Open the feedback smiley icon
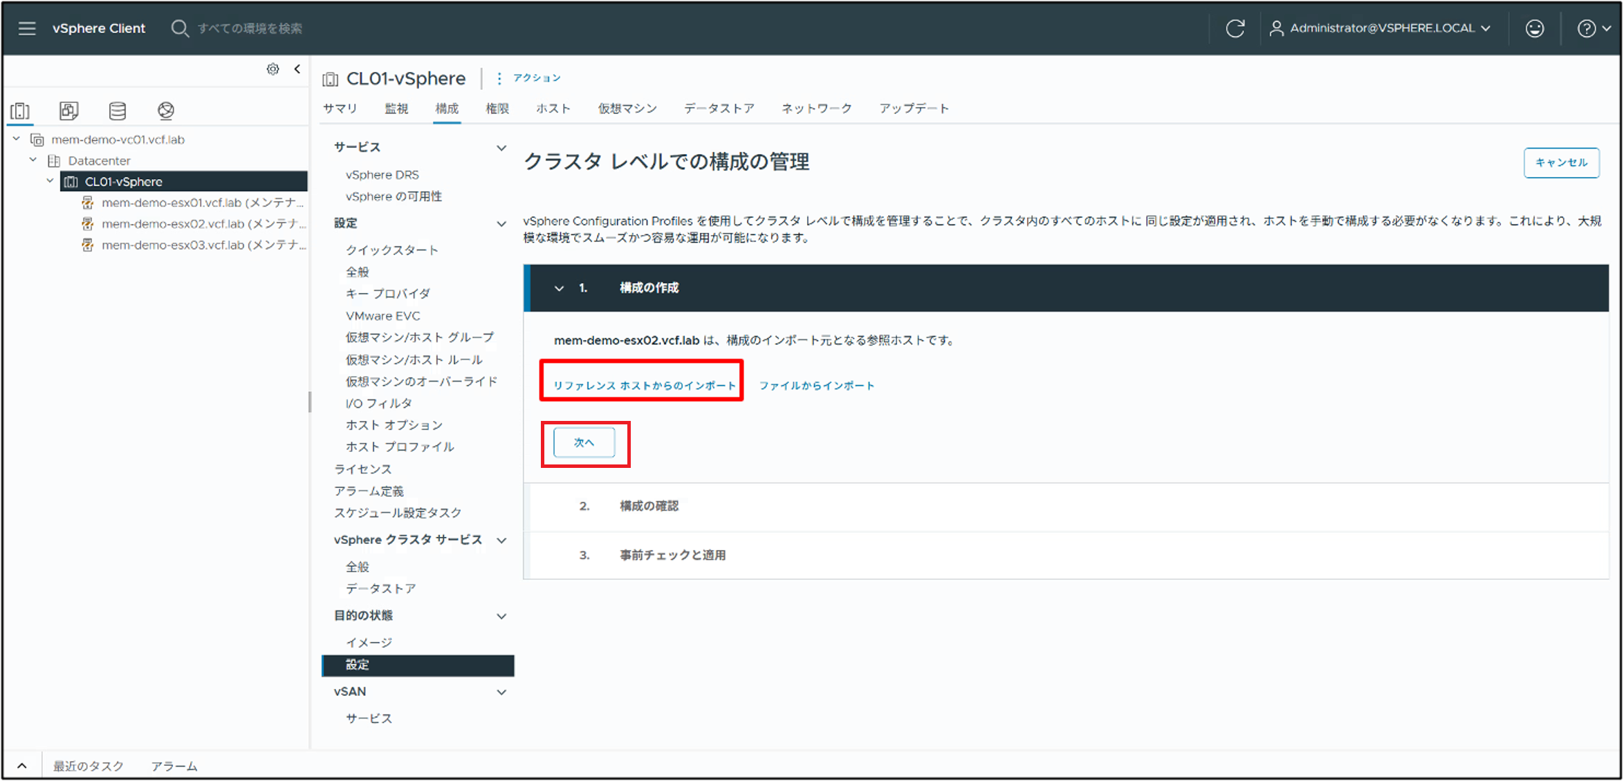The image size is (1624, 781). pos(1535,28)
